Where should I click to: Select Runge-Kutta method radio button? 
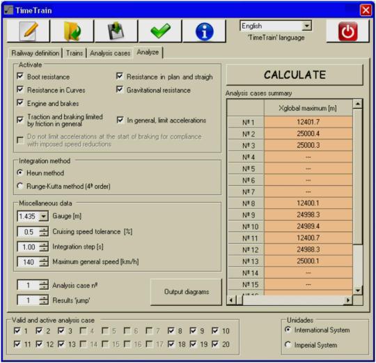coord(20,186)
